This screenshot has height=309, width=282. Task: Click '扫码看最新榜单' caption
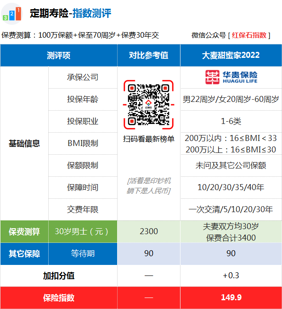coord(149,139)
